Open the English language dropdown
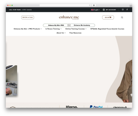 pos(95,10)
